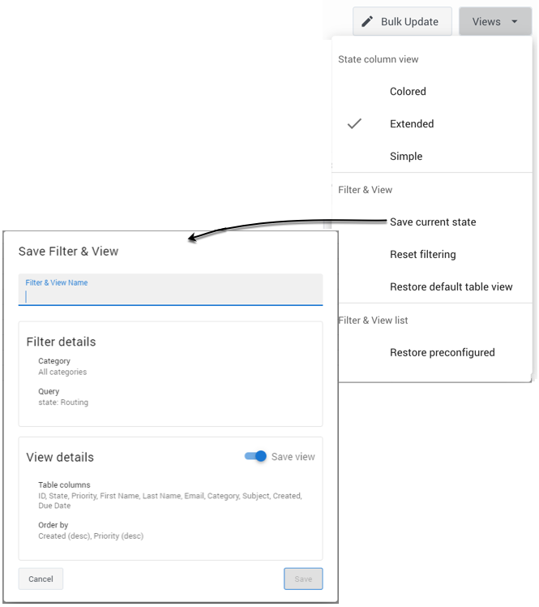Click the View details section heading
Viewport: 539px width, 607px height.
(60, 457)
